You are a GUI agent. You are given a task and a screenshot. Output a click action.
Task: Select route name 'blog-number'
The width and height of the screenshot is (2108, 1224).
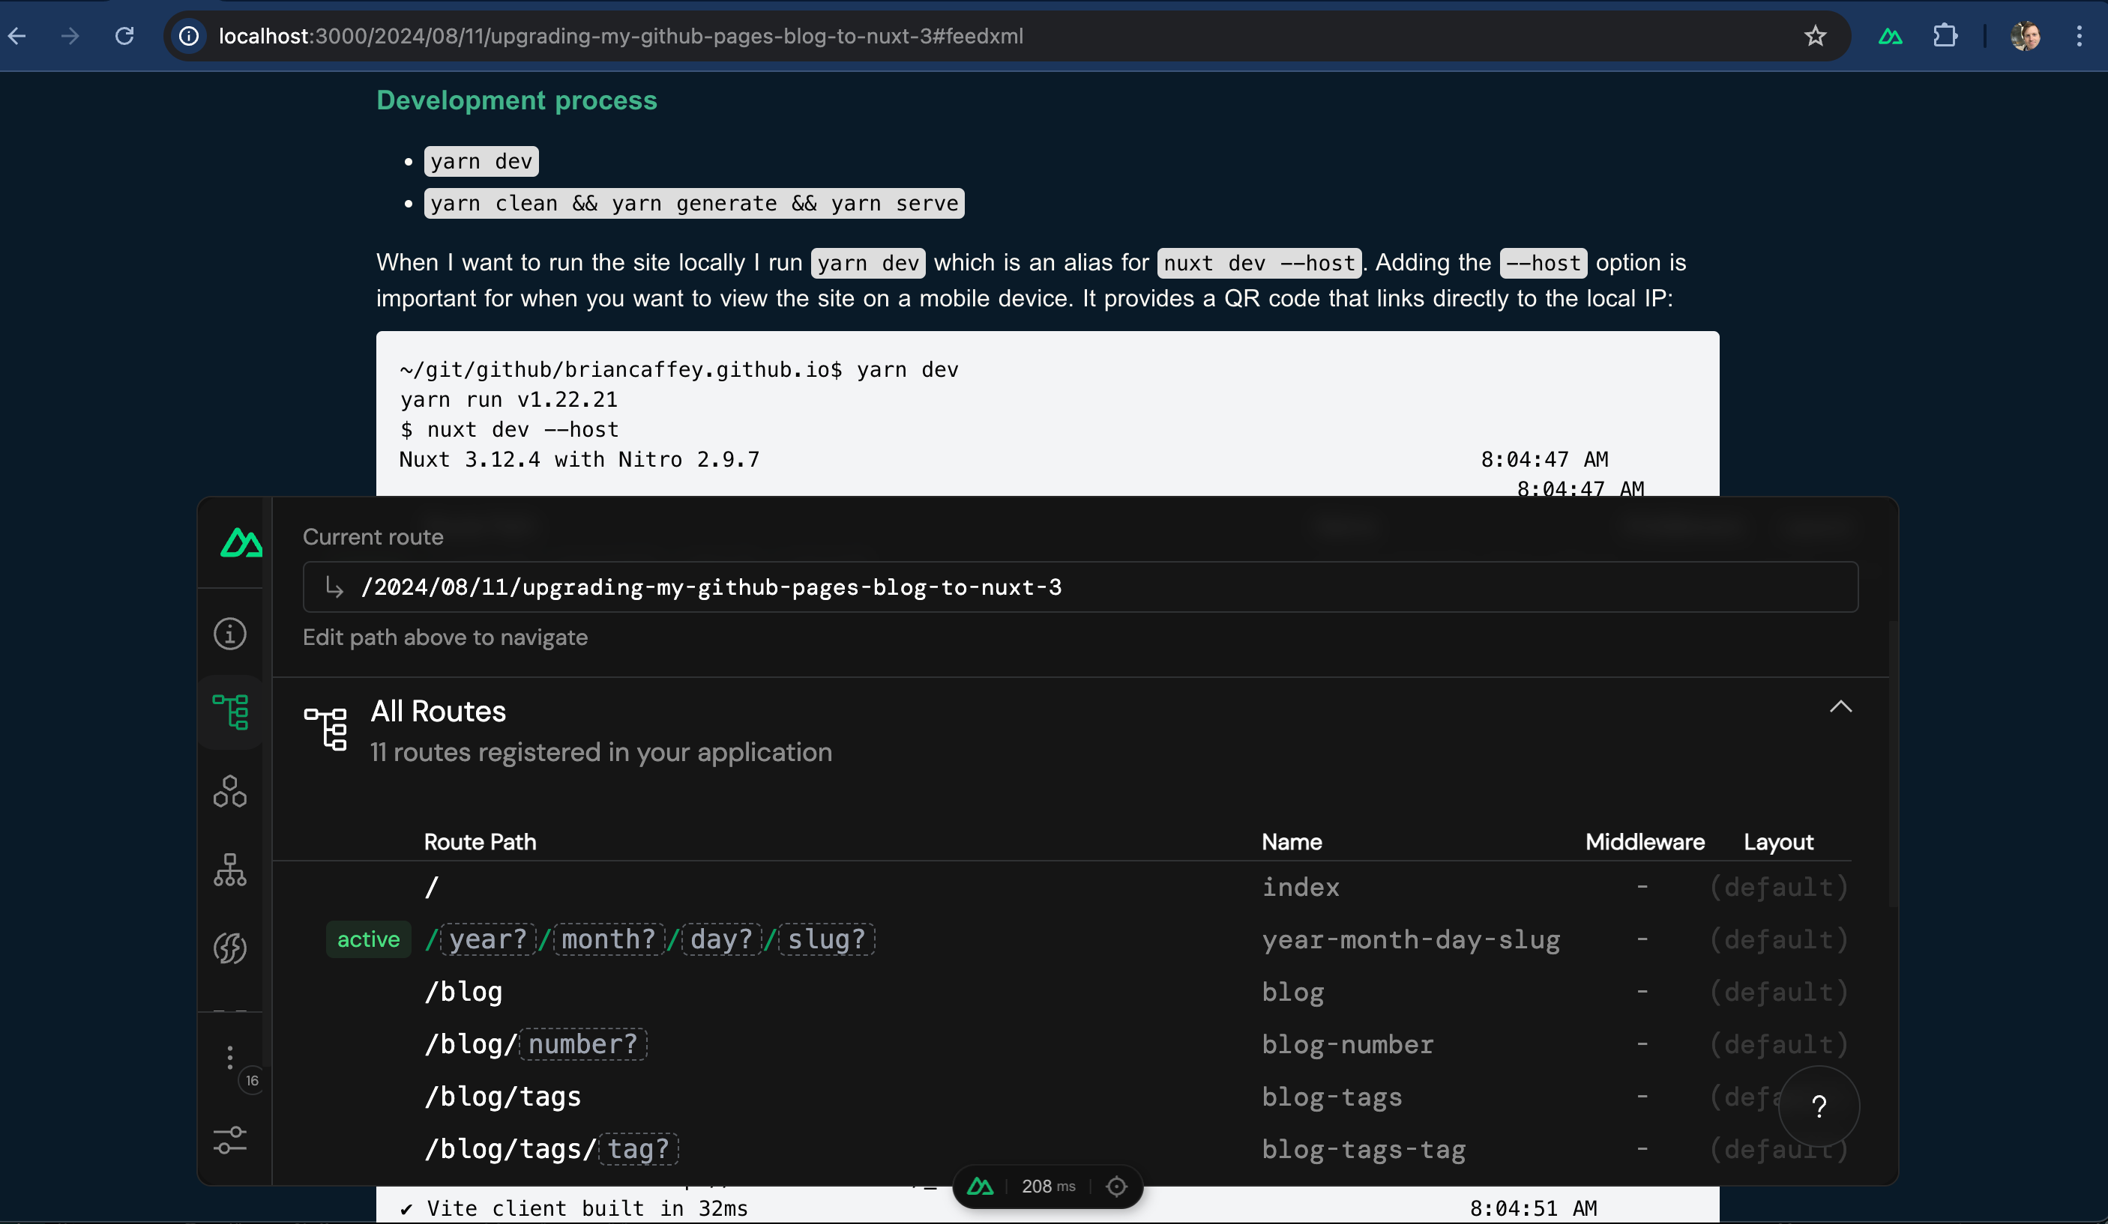click(x=1348, y=1044)
